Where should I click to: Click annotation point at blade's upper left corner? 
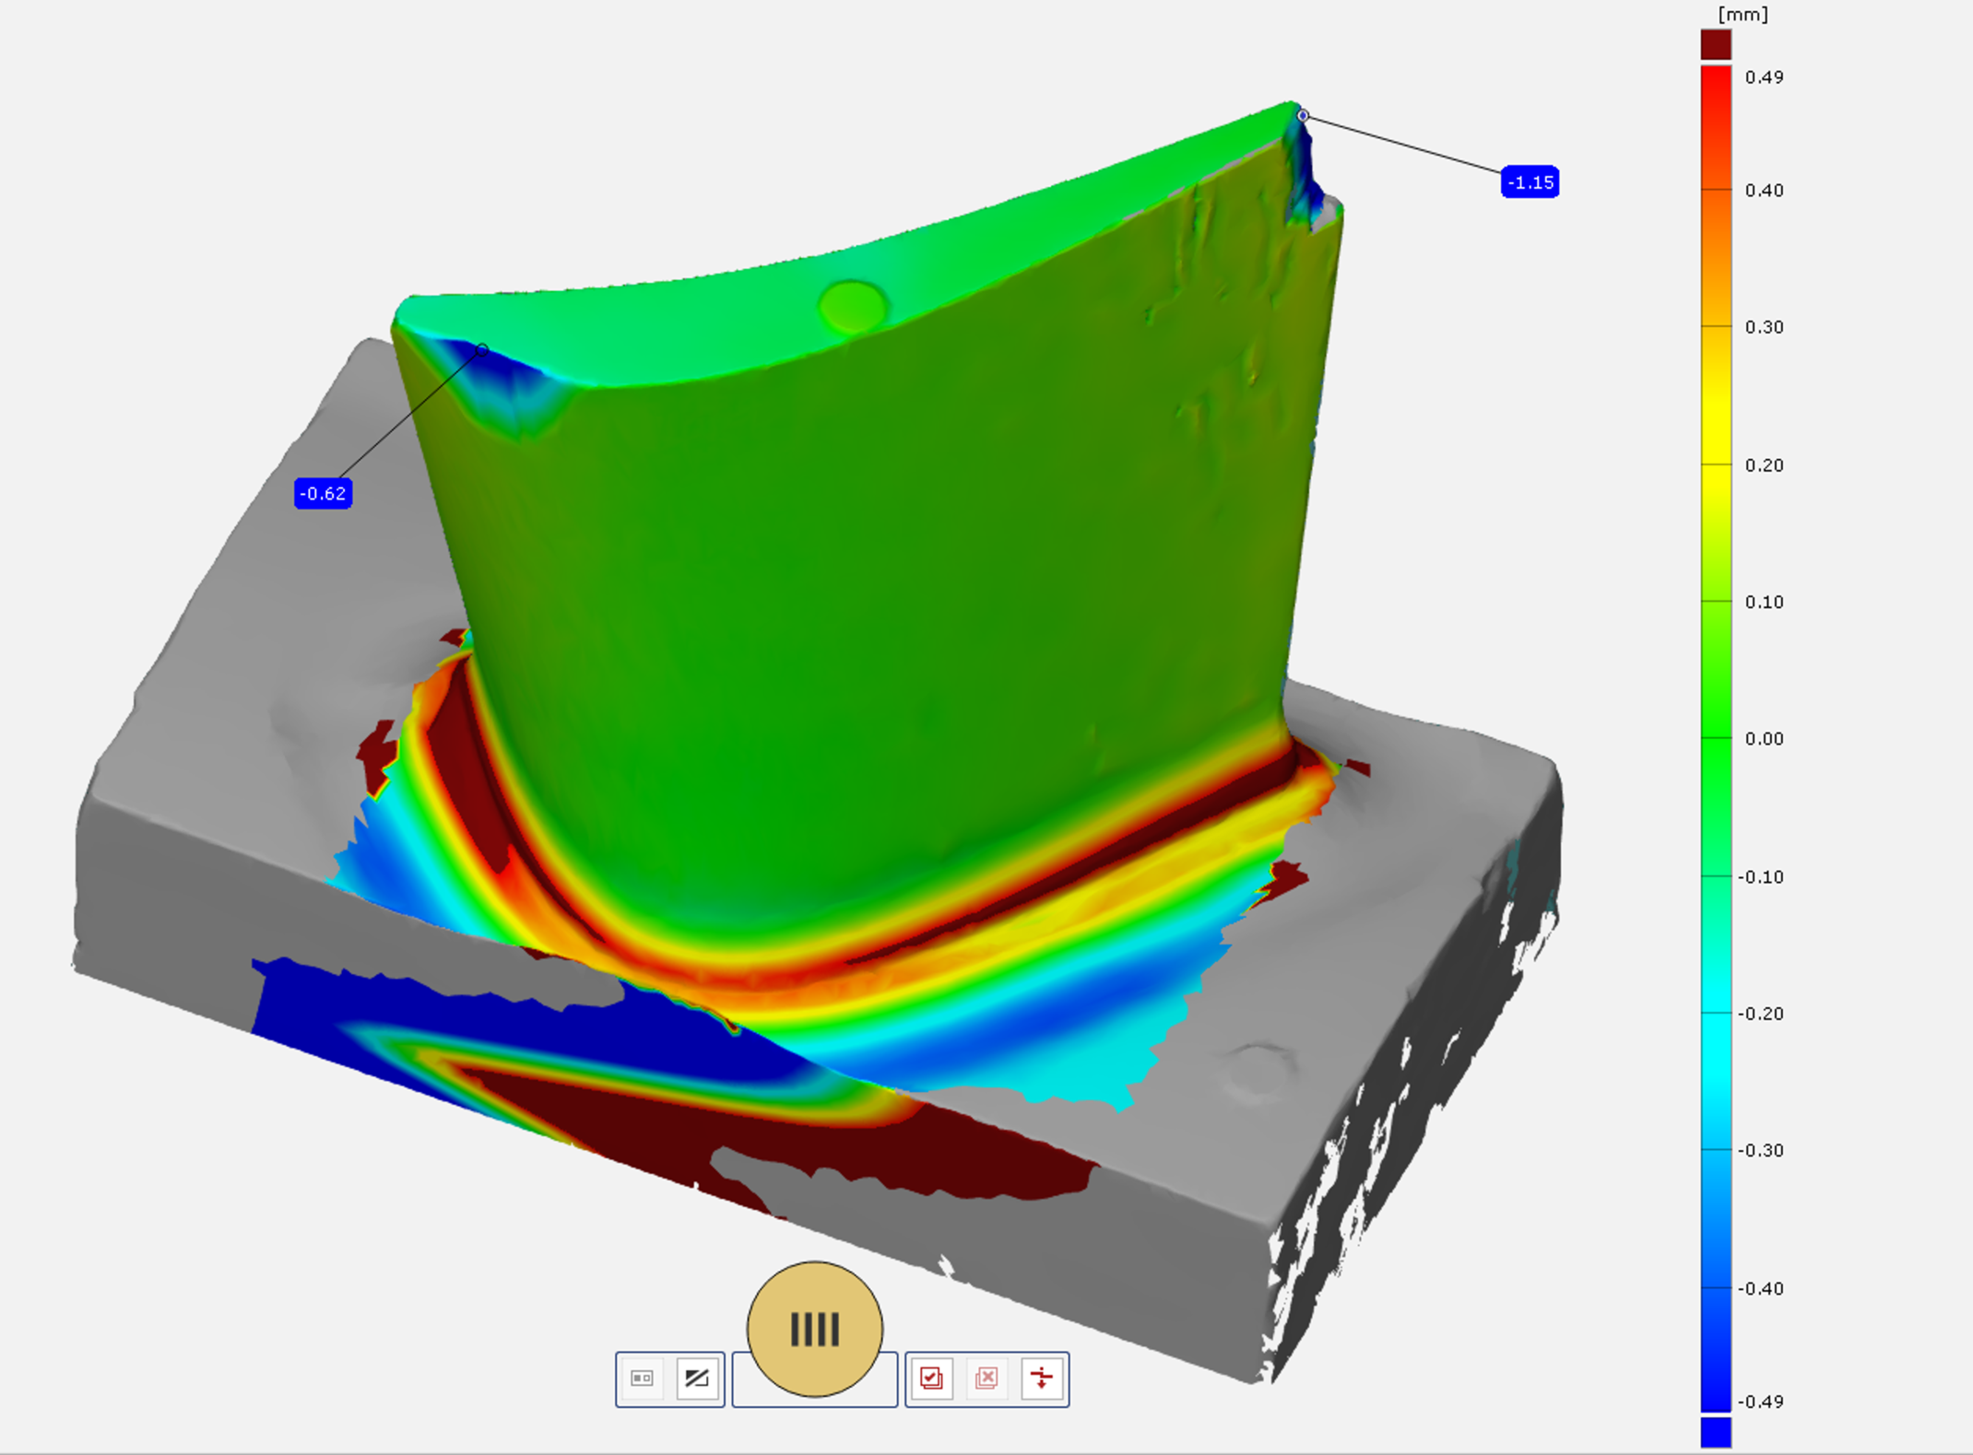click(x=482, y=350)
